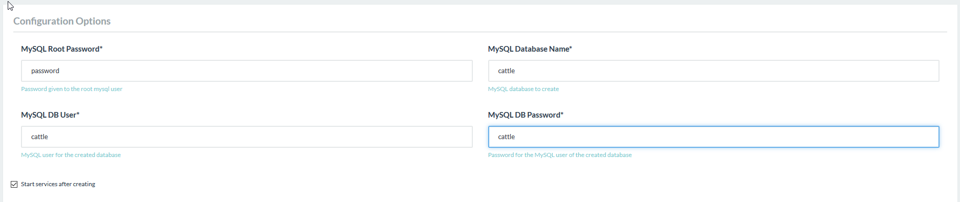Screen dimensions: 960x202
Task: Click the 'Password given to the root mysql user' hint
Action: pos(72,89)
